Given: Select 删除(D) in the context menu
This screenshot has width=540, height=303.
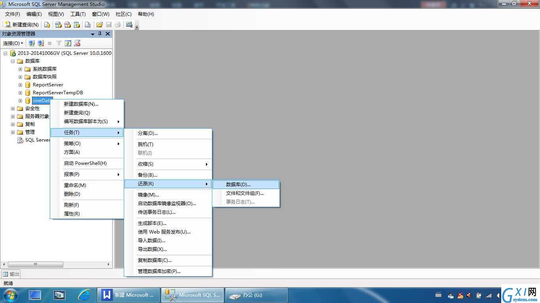Looking at the screenshot, I should pos(87,194).
